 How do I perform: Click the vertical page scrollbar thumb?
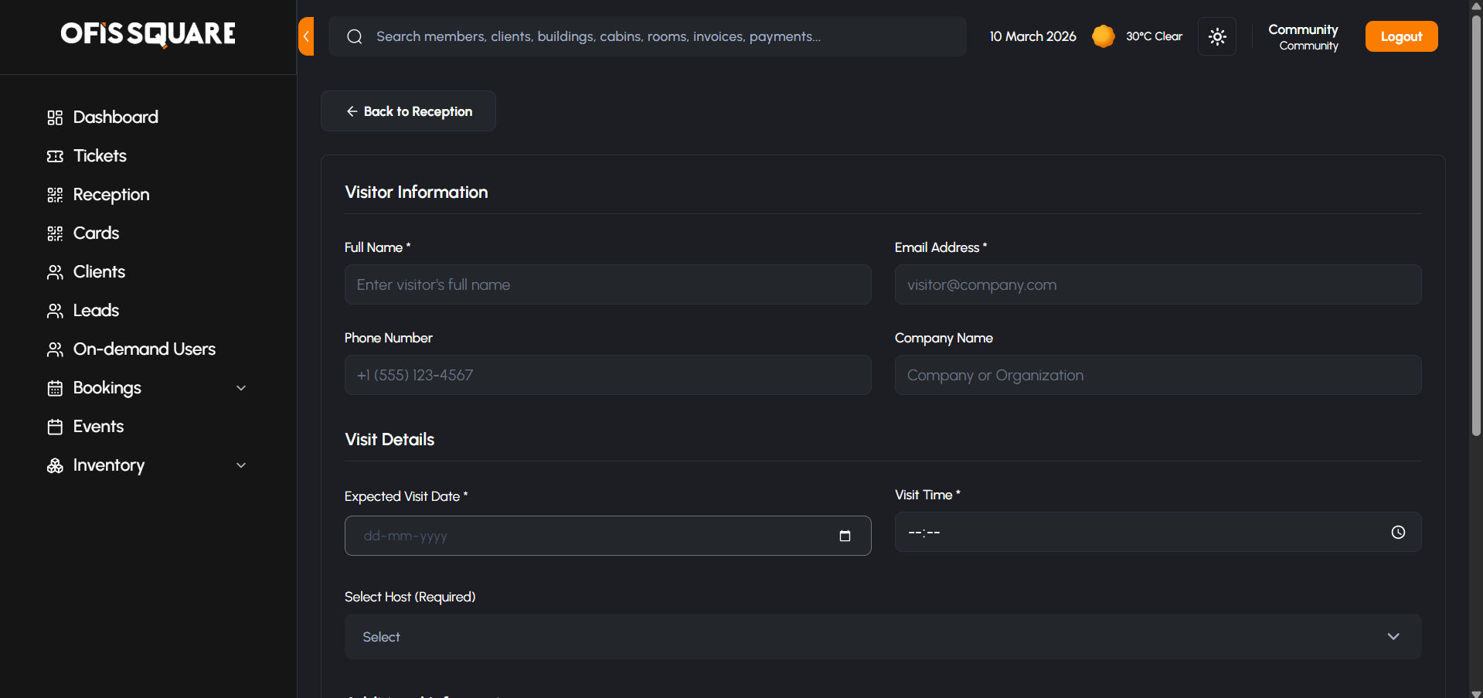(x=1476, y=224)
